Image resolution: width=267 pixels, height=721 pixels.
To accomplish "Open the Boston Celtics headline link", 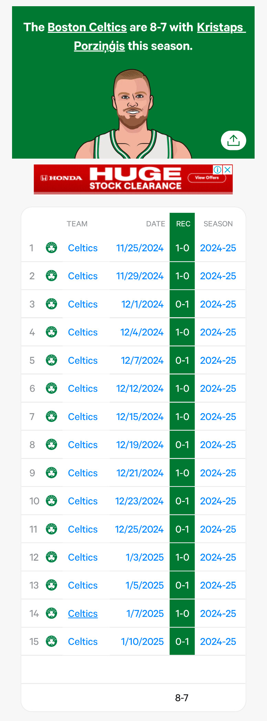I will (87, 27).
